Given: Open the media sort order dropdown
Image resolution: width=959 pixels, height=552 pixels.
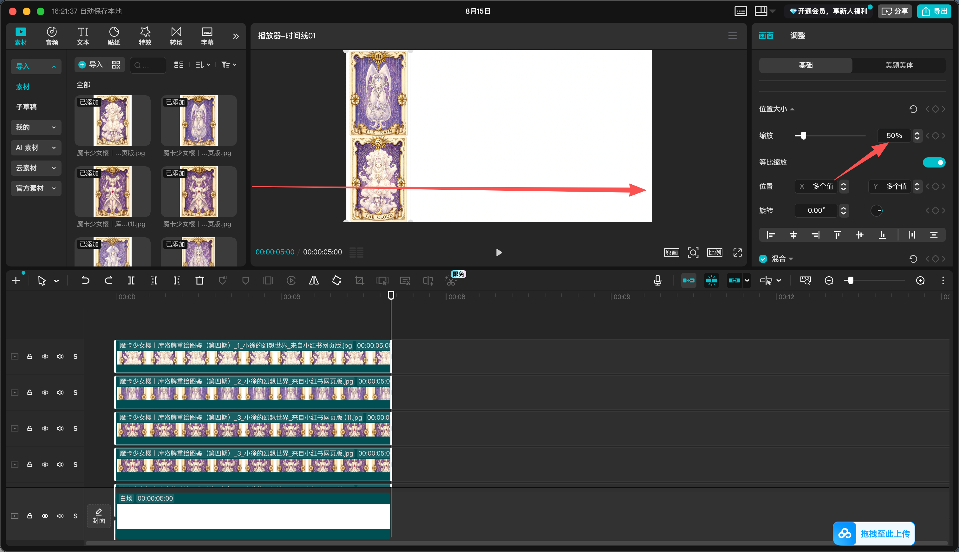Looking at the screenshot, I should point(203,65).
